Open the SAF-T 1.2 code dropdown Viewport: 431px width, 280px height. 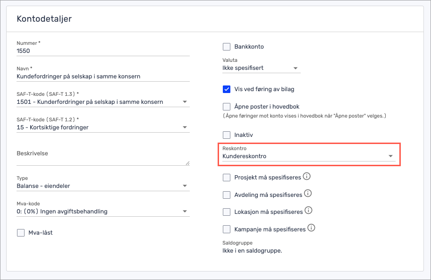103,127
